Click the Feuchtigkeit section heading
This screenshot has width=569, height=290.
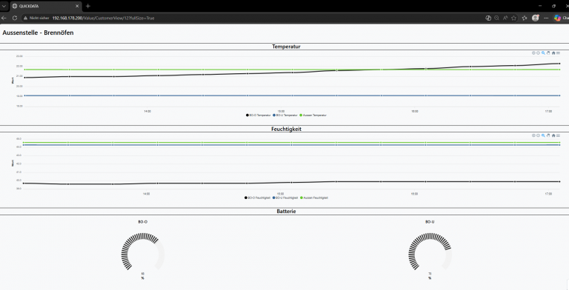(x=286, y=129)
